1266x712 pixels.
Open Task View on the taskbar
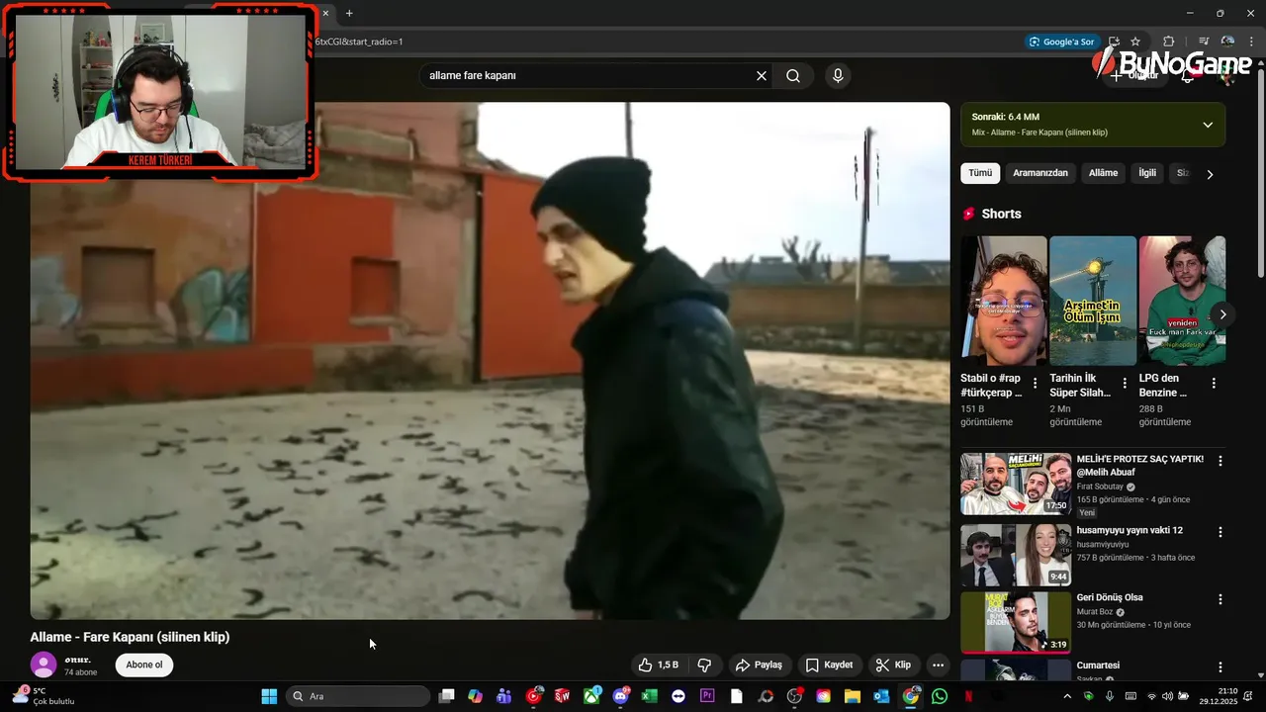click(x=447, y=696)
